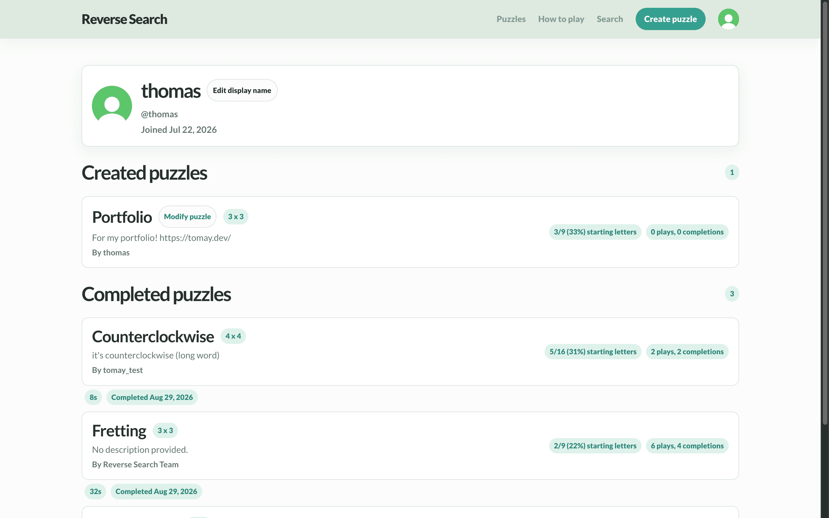
Task: Click the Created puzzles count badge 1
Action: pyautogui.click(x=732, y=172)
